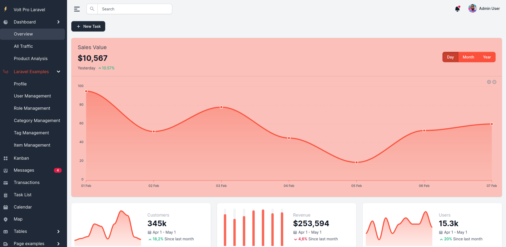Create a New Task
This screenshot has height=247, width=506.
tap(88, 26)
